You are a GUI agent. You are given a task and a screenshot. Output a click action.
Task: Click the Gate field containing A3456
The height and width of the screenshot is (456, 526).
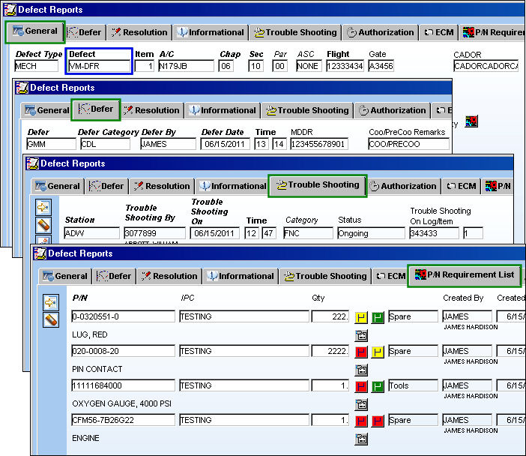381,66
